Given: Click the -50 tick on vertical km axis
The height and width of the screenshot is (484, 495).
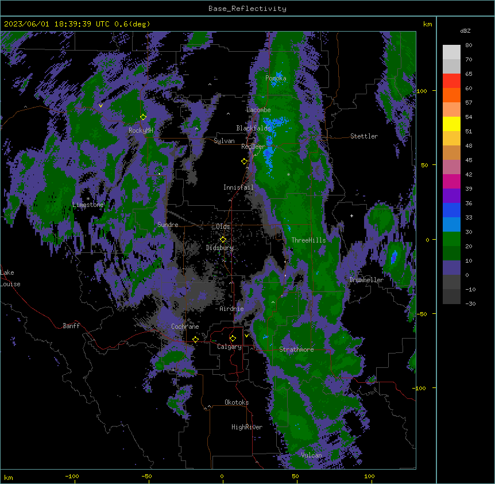Looking at the screenshot, I should coord(421,314).
